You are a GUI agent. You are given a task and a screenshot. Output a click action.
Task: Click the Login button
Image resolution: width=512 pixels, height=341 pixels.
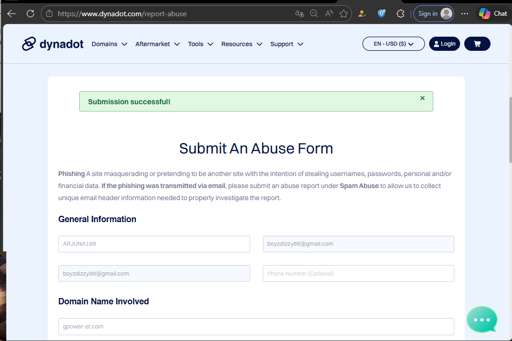pos(444,43)
